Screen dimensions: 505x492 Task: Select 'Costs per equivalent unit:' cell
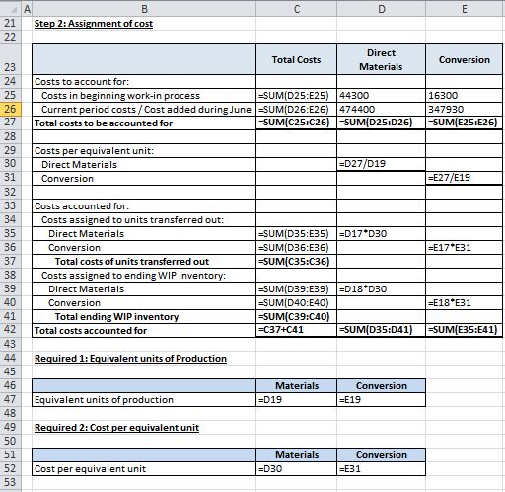click(x=144, y=150)
